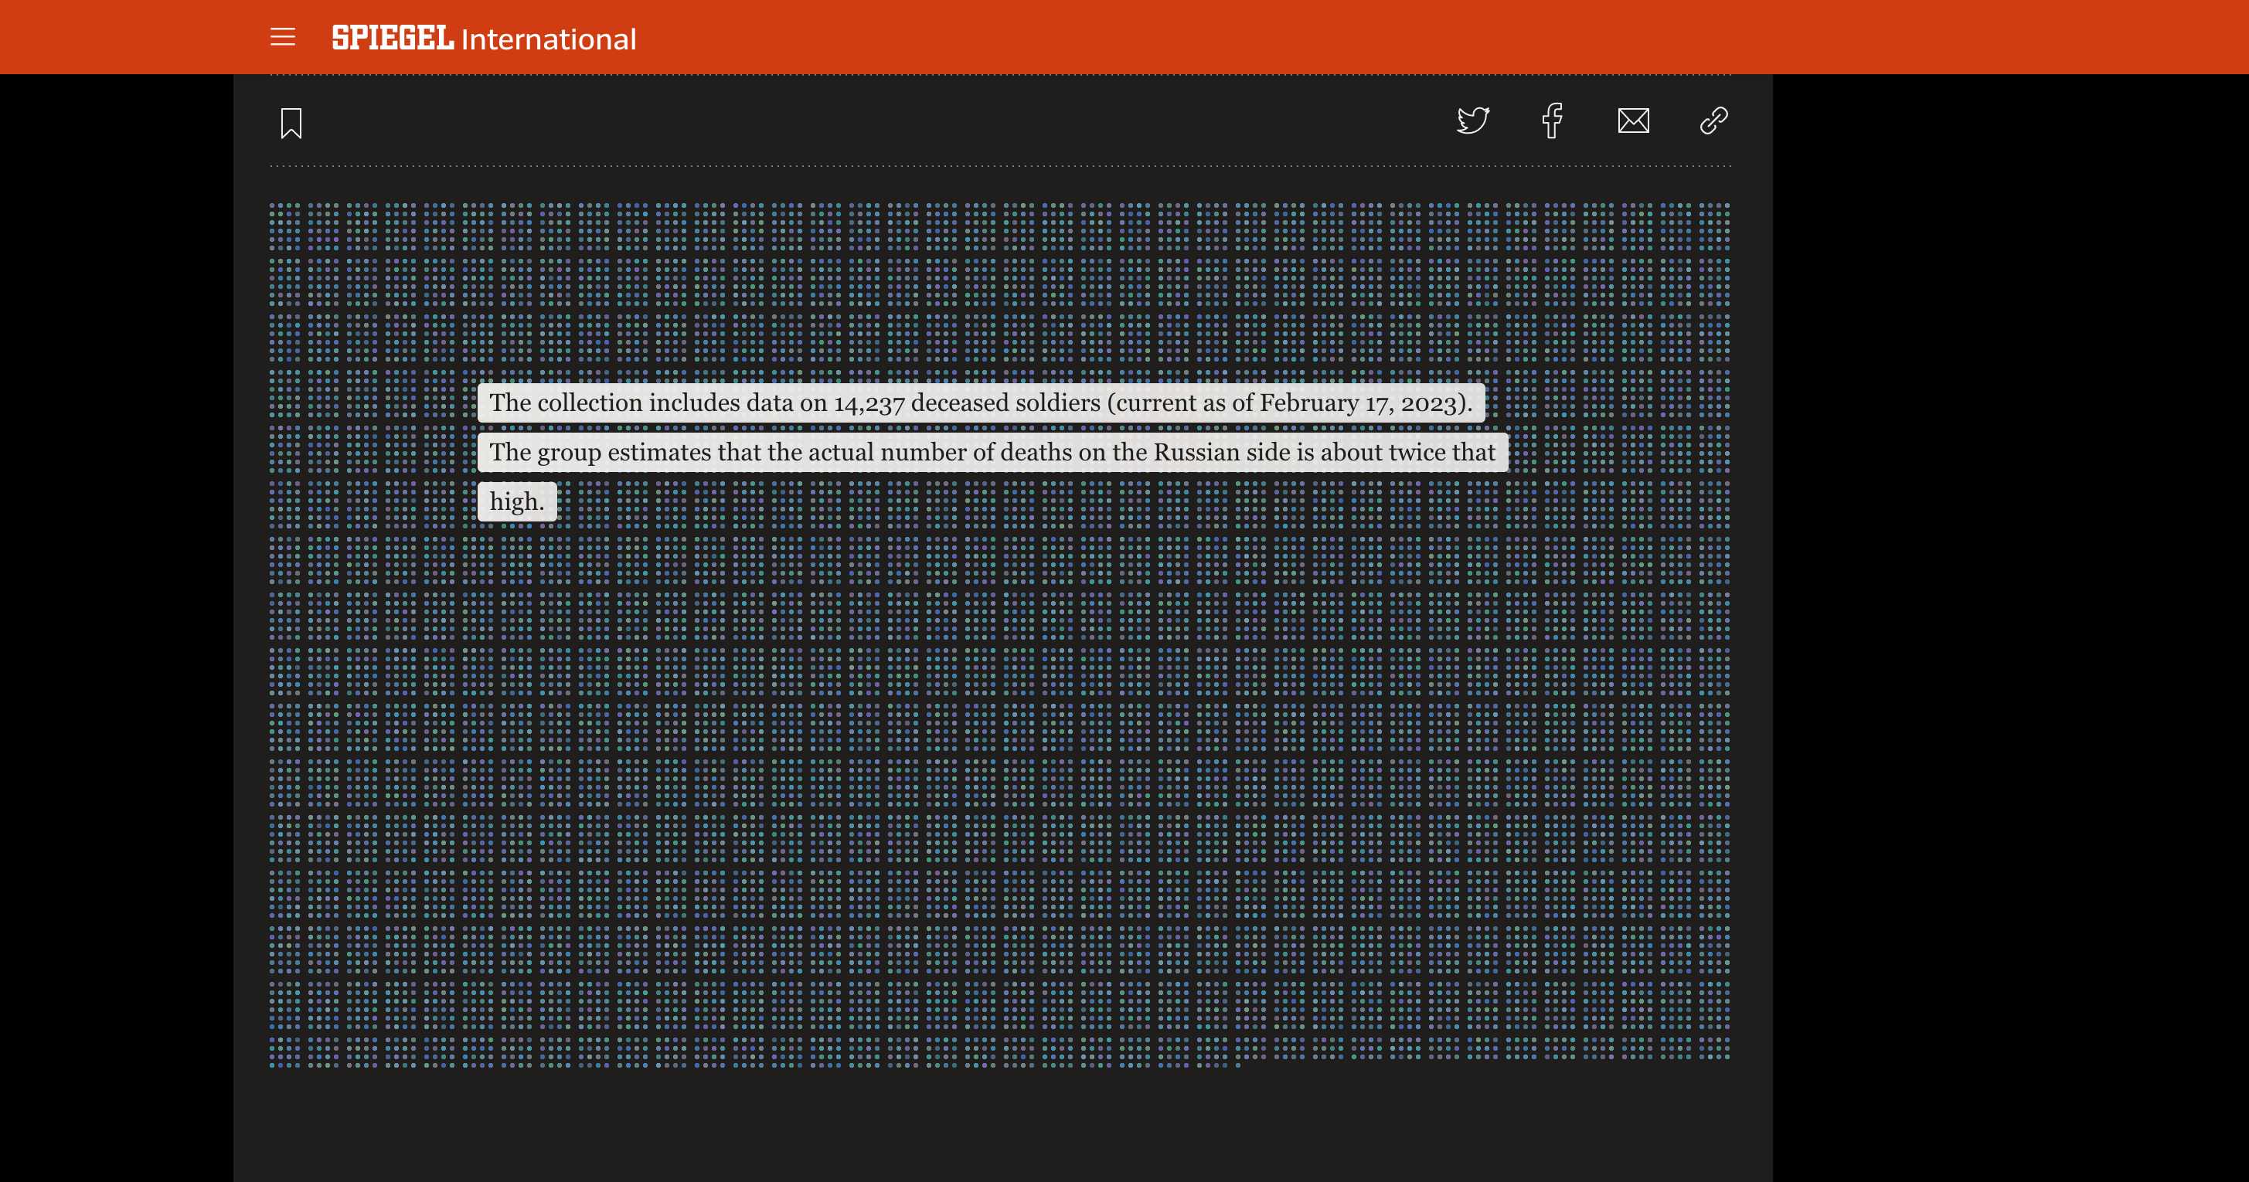Copy the article link with the chain icon
Screen dimensions: 2249x1182
click(x=1713, y=121)
